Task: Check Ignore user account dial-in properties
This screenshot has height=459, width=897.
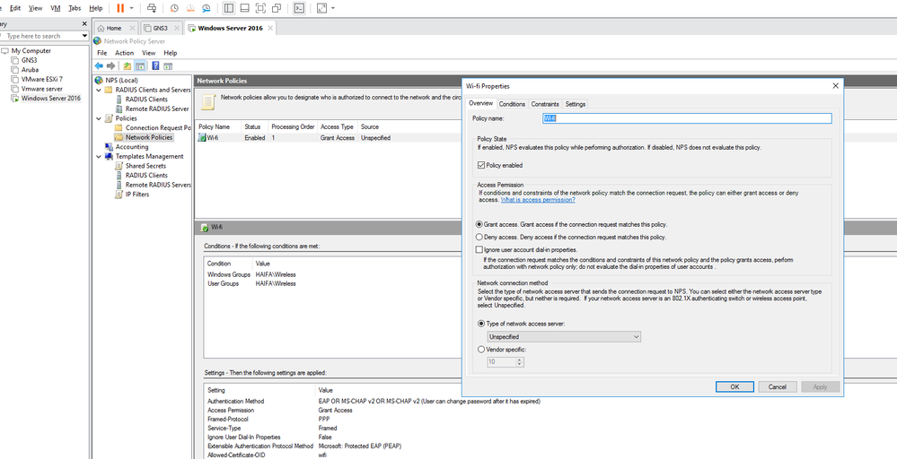Action: [x=479, y=249]
